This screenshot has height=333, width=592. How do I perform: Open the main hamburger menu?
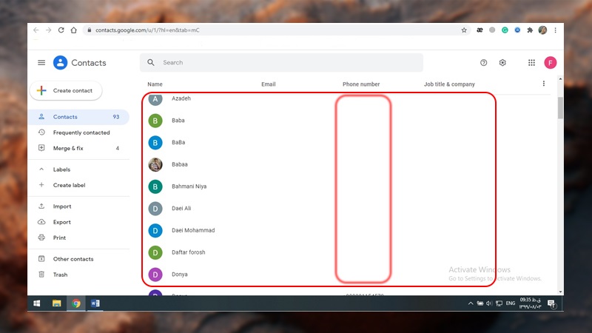coord(41,63)
